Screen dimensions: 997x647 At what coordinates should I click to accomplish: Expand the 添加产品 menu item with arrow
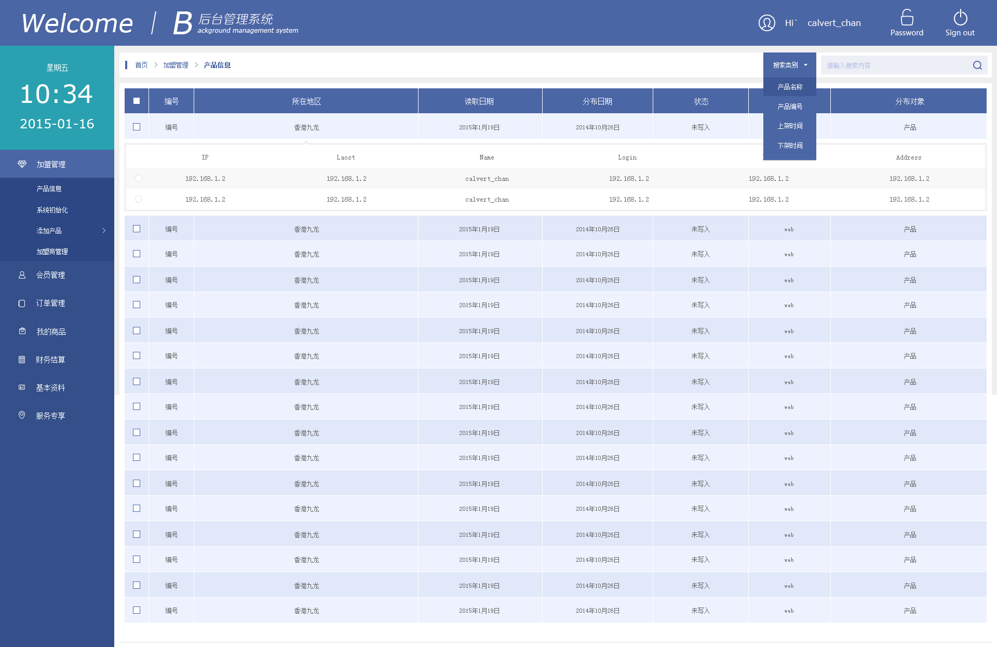[58, 230]
